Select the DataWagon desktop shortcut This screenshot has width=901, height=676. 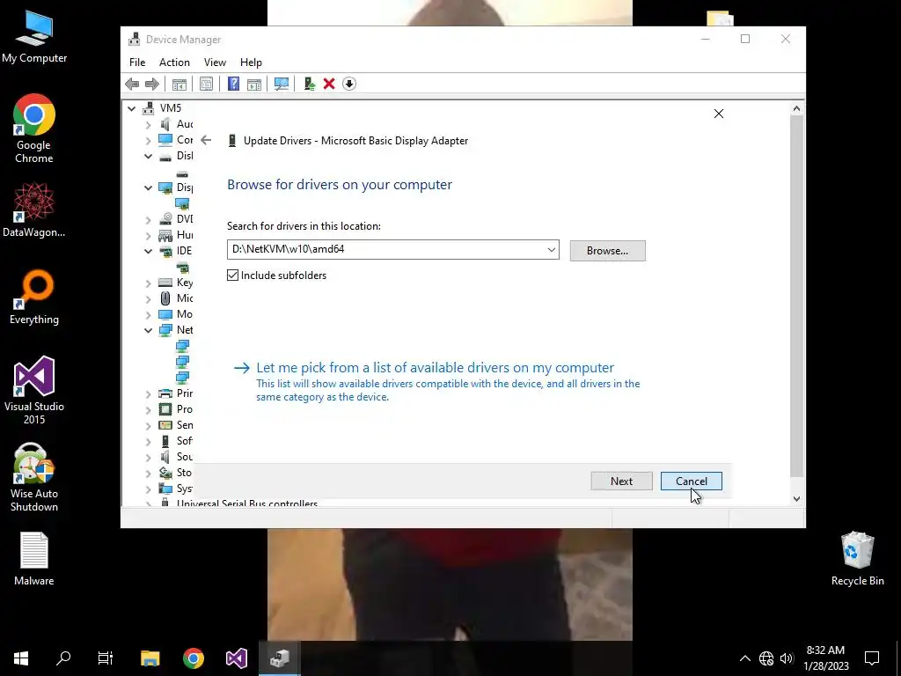[34, 209]
